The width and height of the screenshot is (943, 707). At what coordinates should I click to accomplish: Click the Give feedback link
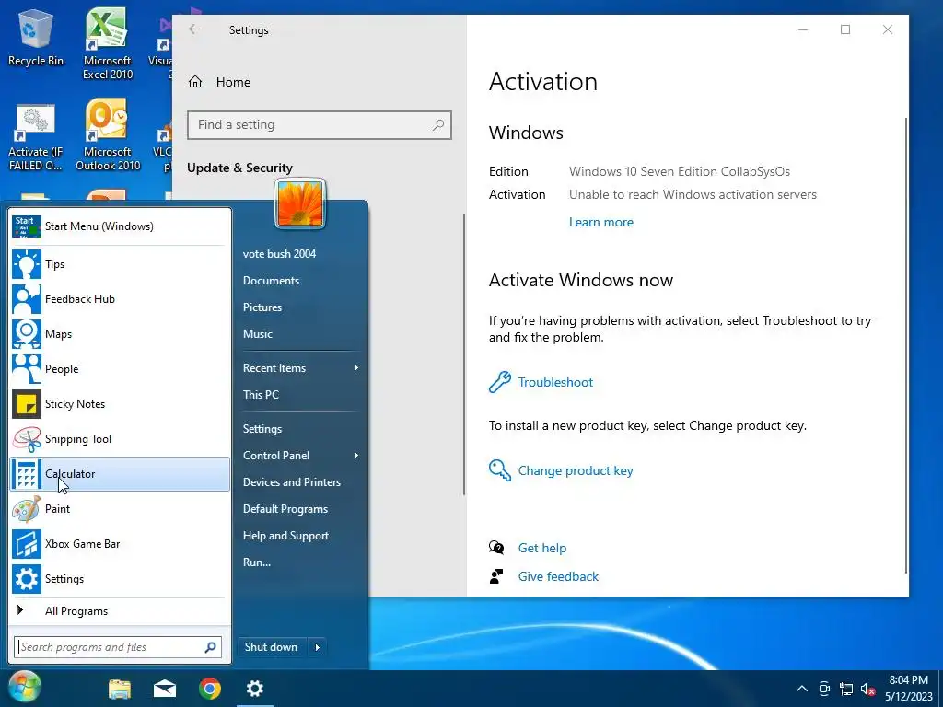pyautogui.click(x=558, y=576)
